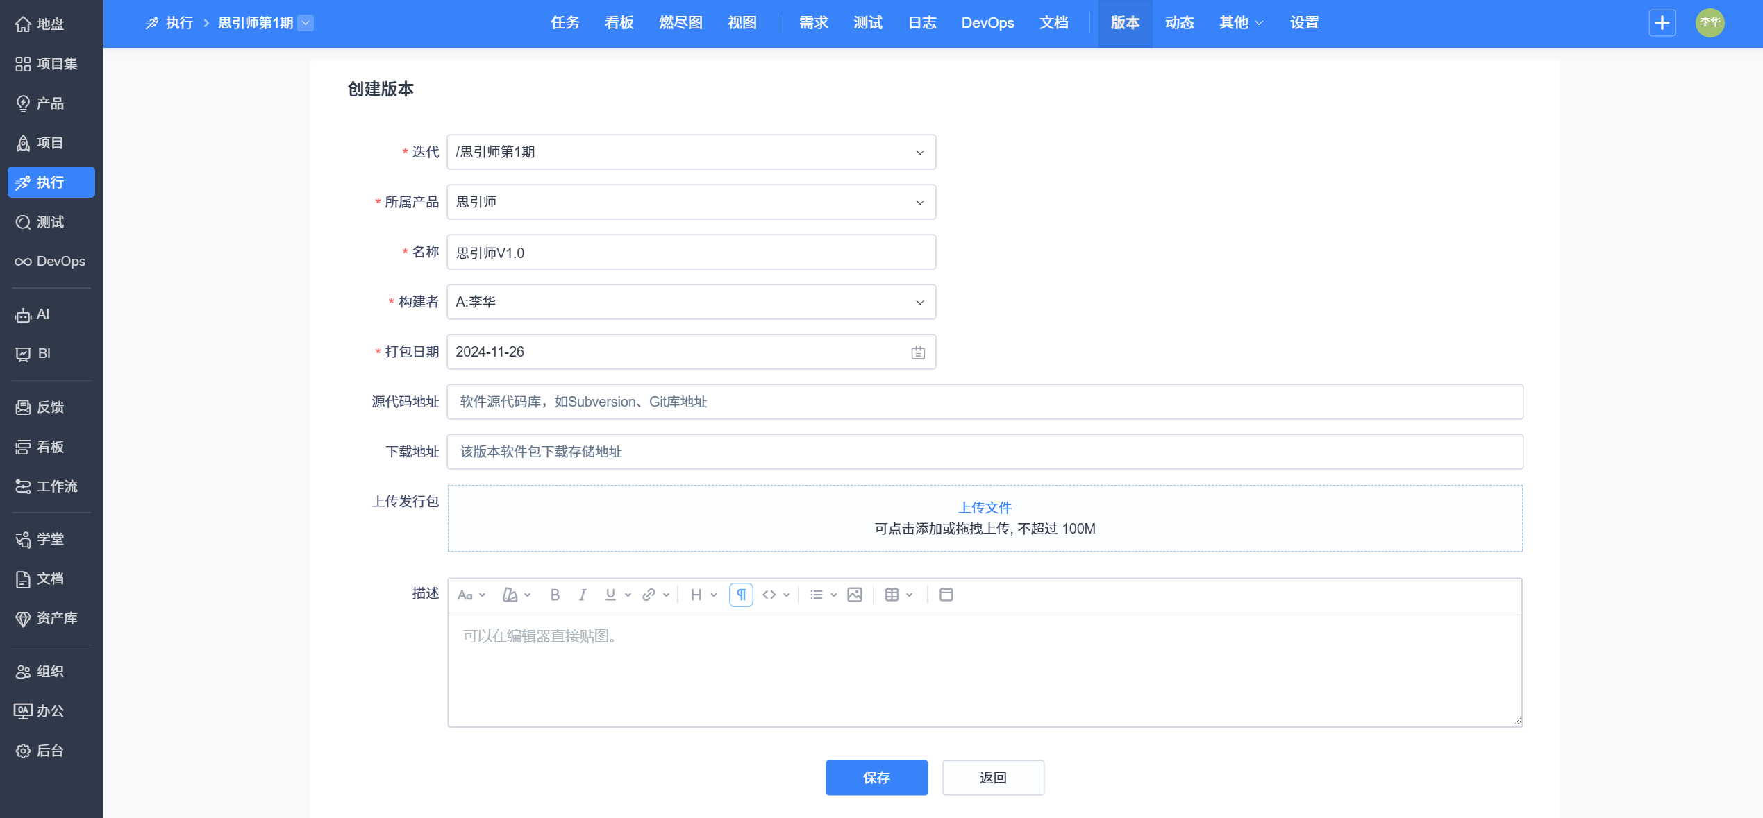The height and width of the screenshot is (818, 1763).
Task: Insert image via editor toolbar icon
Action: (855, 595)
